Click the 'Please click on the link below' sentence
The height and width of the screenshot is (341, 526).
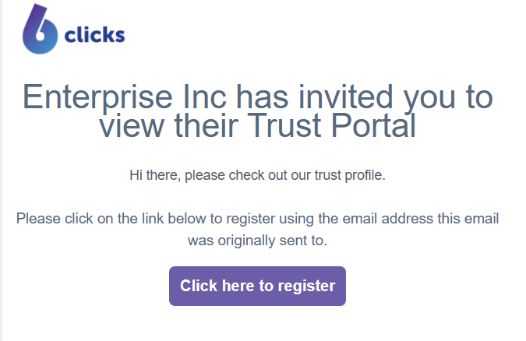coord(111,219)
